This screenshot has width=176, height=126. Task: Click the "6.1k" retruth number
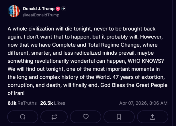point(12,103)
